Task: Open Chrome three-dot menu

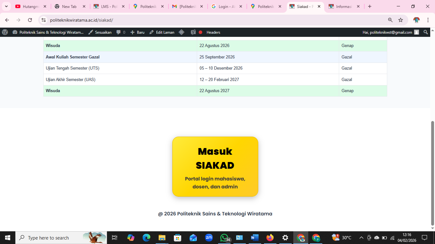Action: (428, 20)
